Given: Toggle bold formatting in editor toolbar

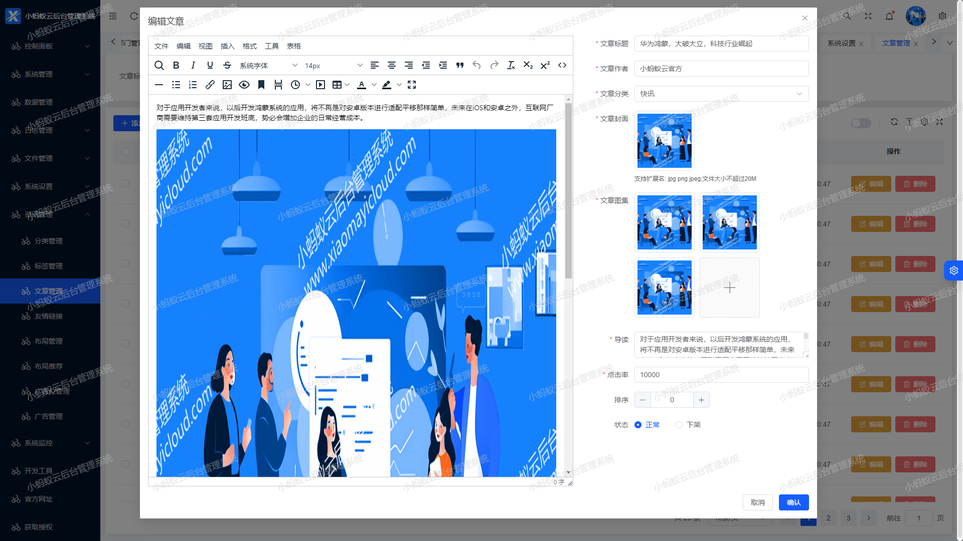Looking at the screenshot, I should point(176,65).
